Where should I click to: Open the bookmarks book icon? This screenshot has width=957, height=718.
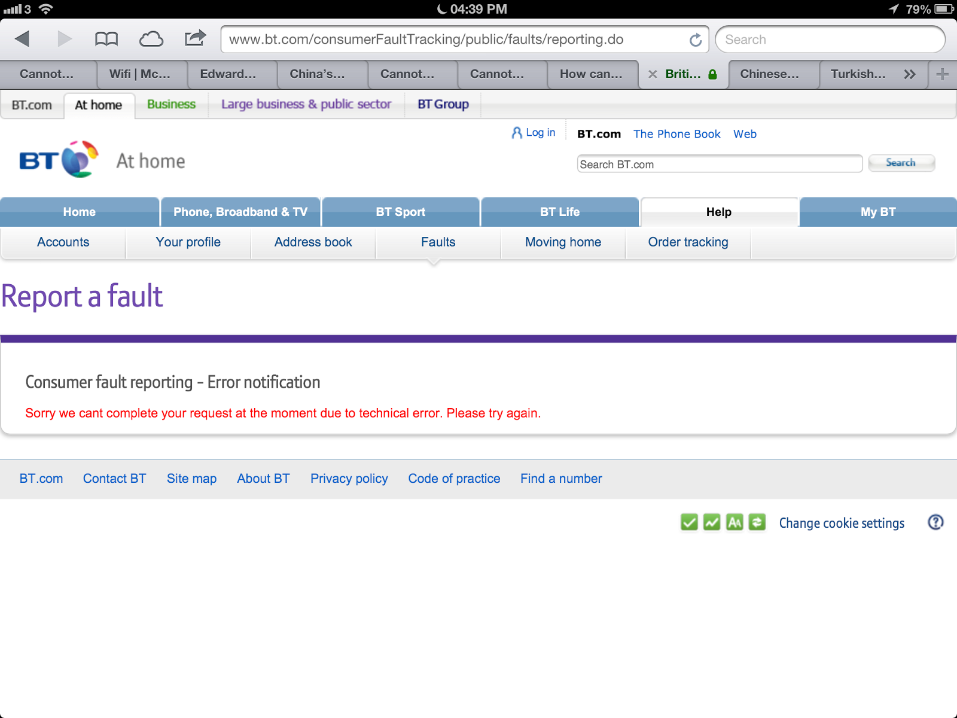[x=106, y=39]
